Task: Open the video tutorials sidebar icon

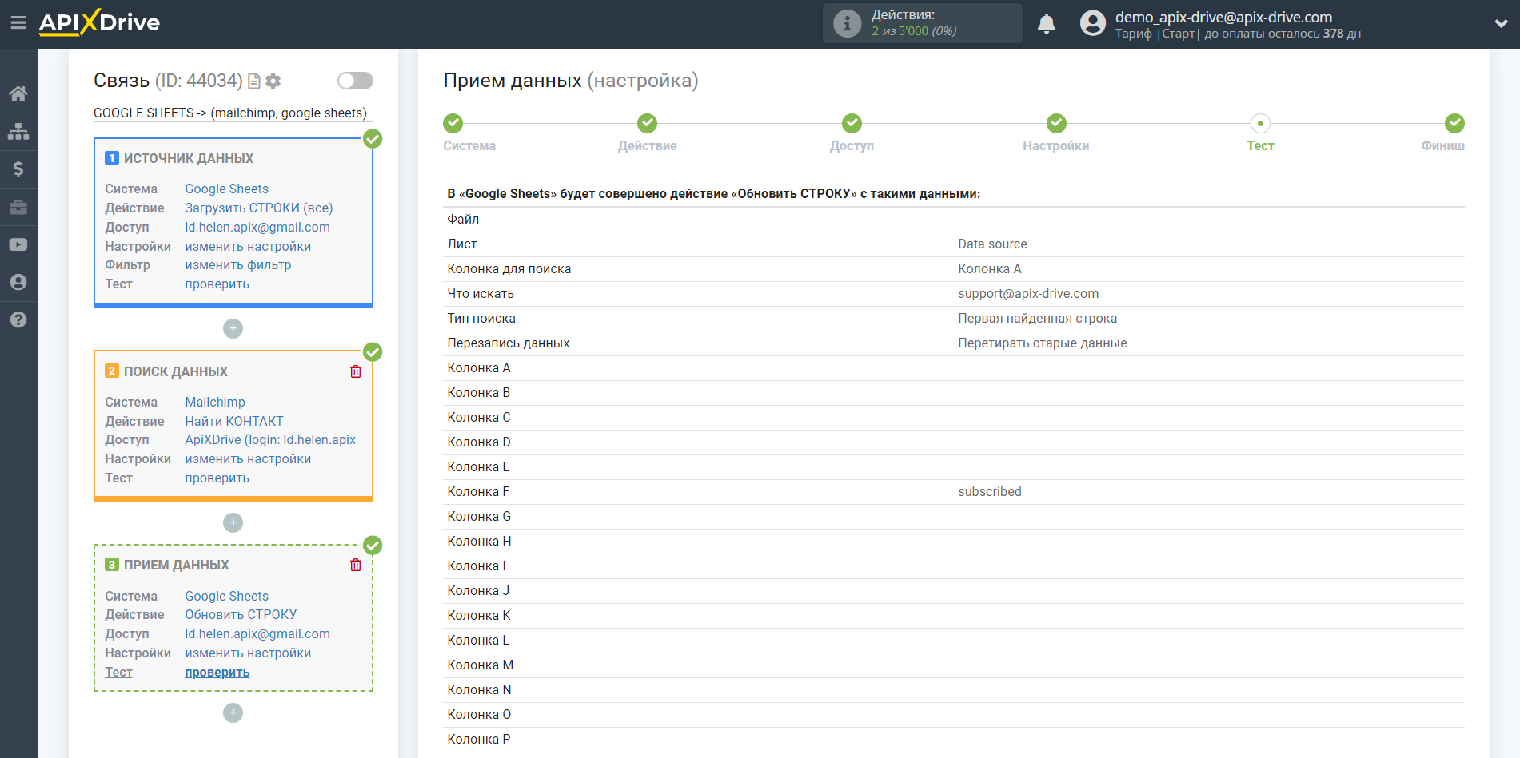Action: [18, 244]
